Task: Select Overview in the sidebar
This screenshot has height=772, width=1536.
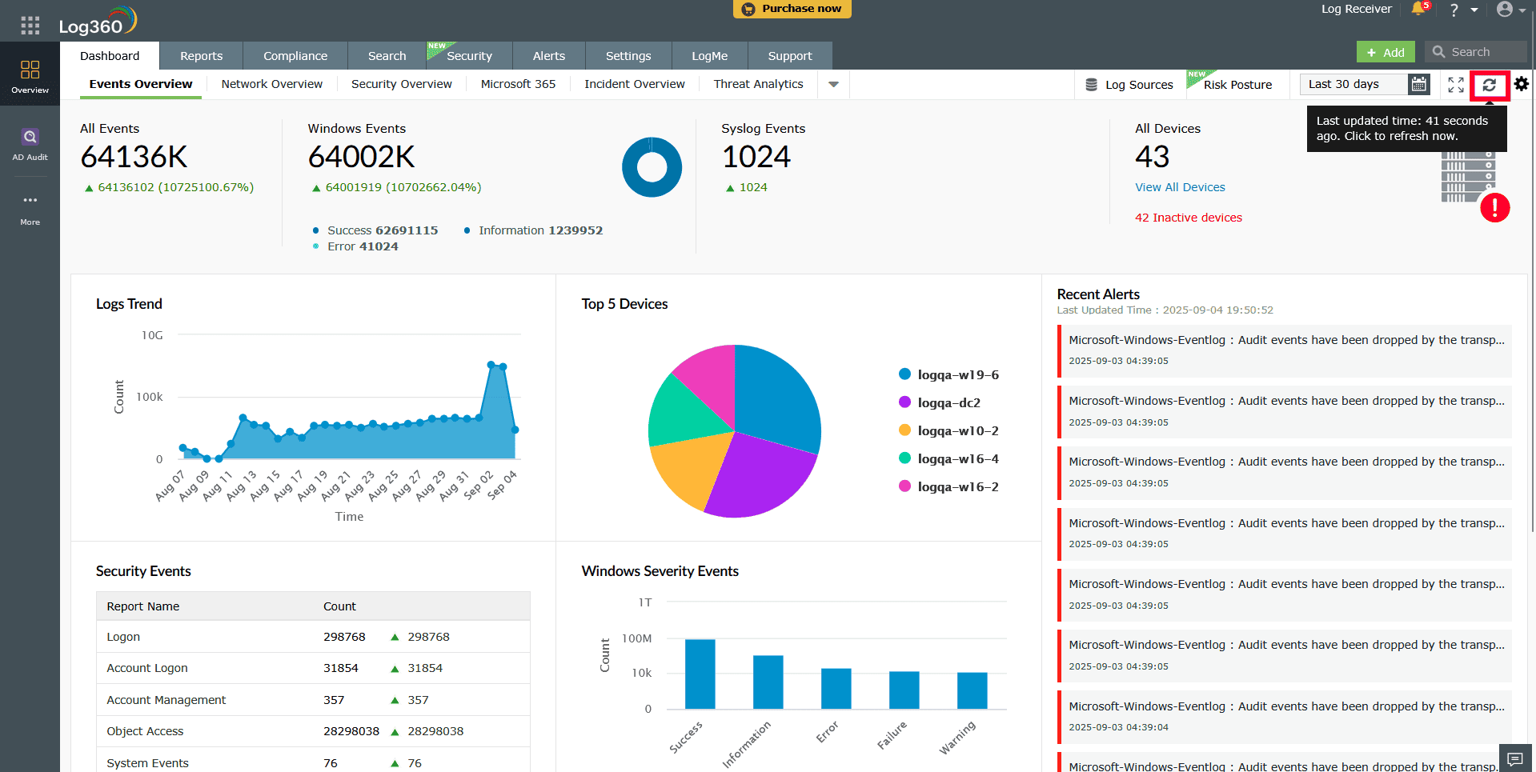Action: click(x=30, y=74)
